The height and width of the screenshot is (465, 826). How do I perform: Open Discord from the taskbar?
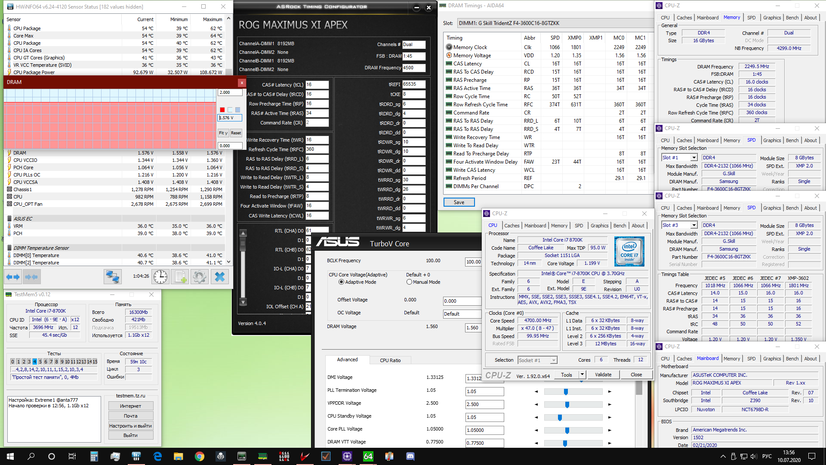click(x=410, y=456)
